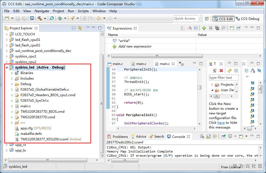Click the 'here' hide message link
The width and height of the screenshot is (266, 173).
(x=221, y=122)
